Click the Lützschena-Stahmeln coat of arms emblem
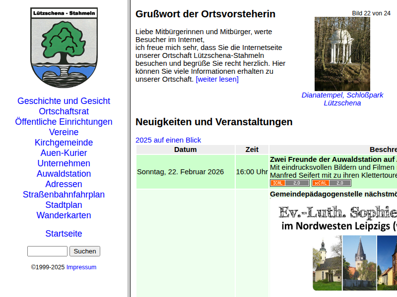Viewport: 397px width, 297px height. [x=64, y=47]
